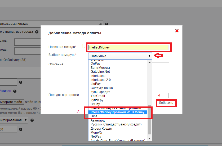This screenshot has height=146, width=222.
Task: Click help icon next to 'Активен' label
Action: pos(15,91)
